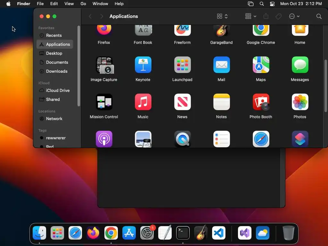Select Mission Control app icon
Viewport: 328px width, 246px height.
[104, 102]
